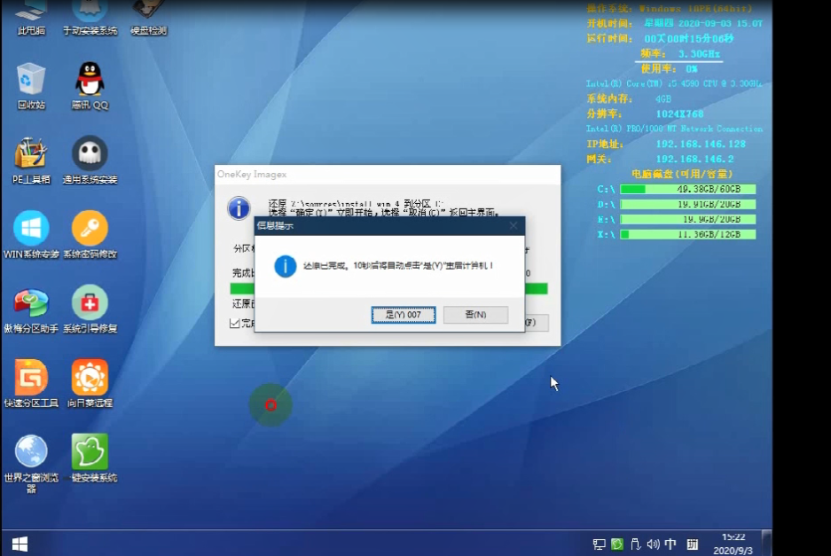Open 硬盘检测 desktop shortcut
This screenshot has width=831, height=556.
pyautogui.click(x=149, y=18)
